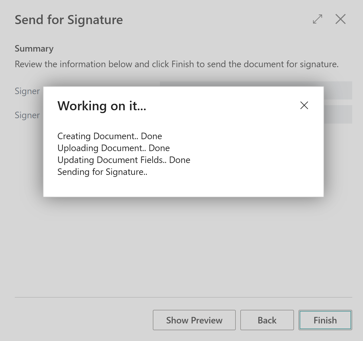Click the Review the information instruction text
363x341 pixels.
[177, 64]
